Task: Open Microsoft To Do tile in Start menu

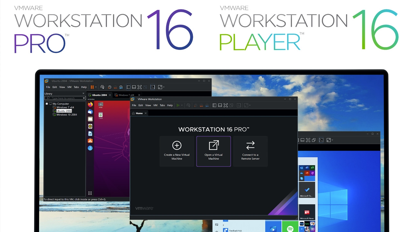Action: (x=307, y=190)
